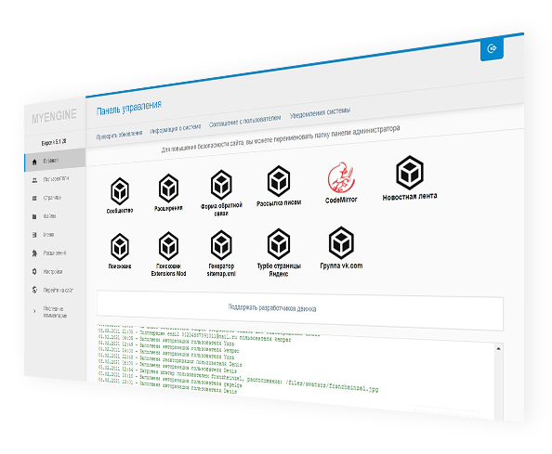Open the Расширения module cube icon
Viewport: 552px width, 454px height.
tap(168, 188)
